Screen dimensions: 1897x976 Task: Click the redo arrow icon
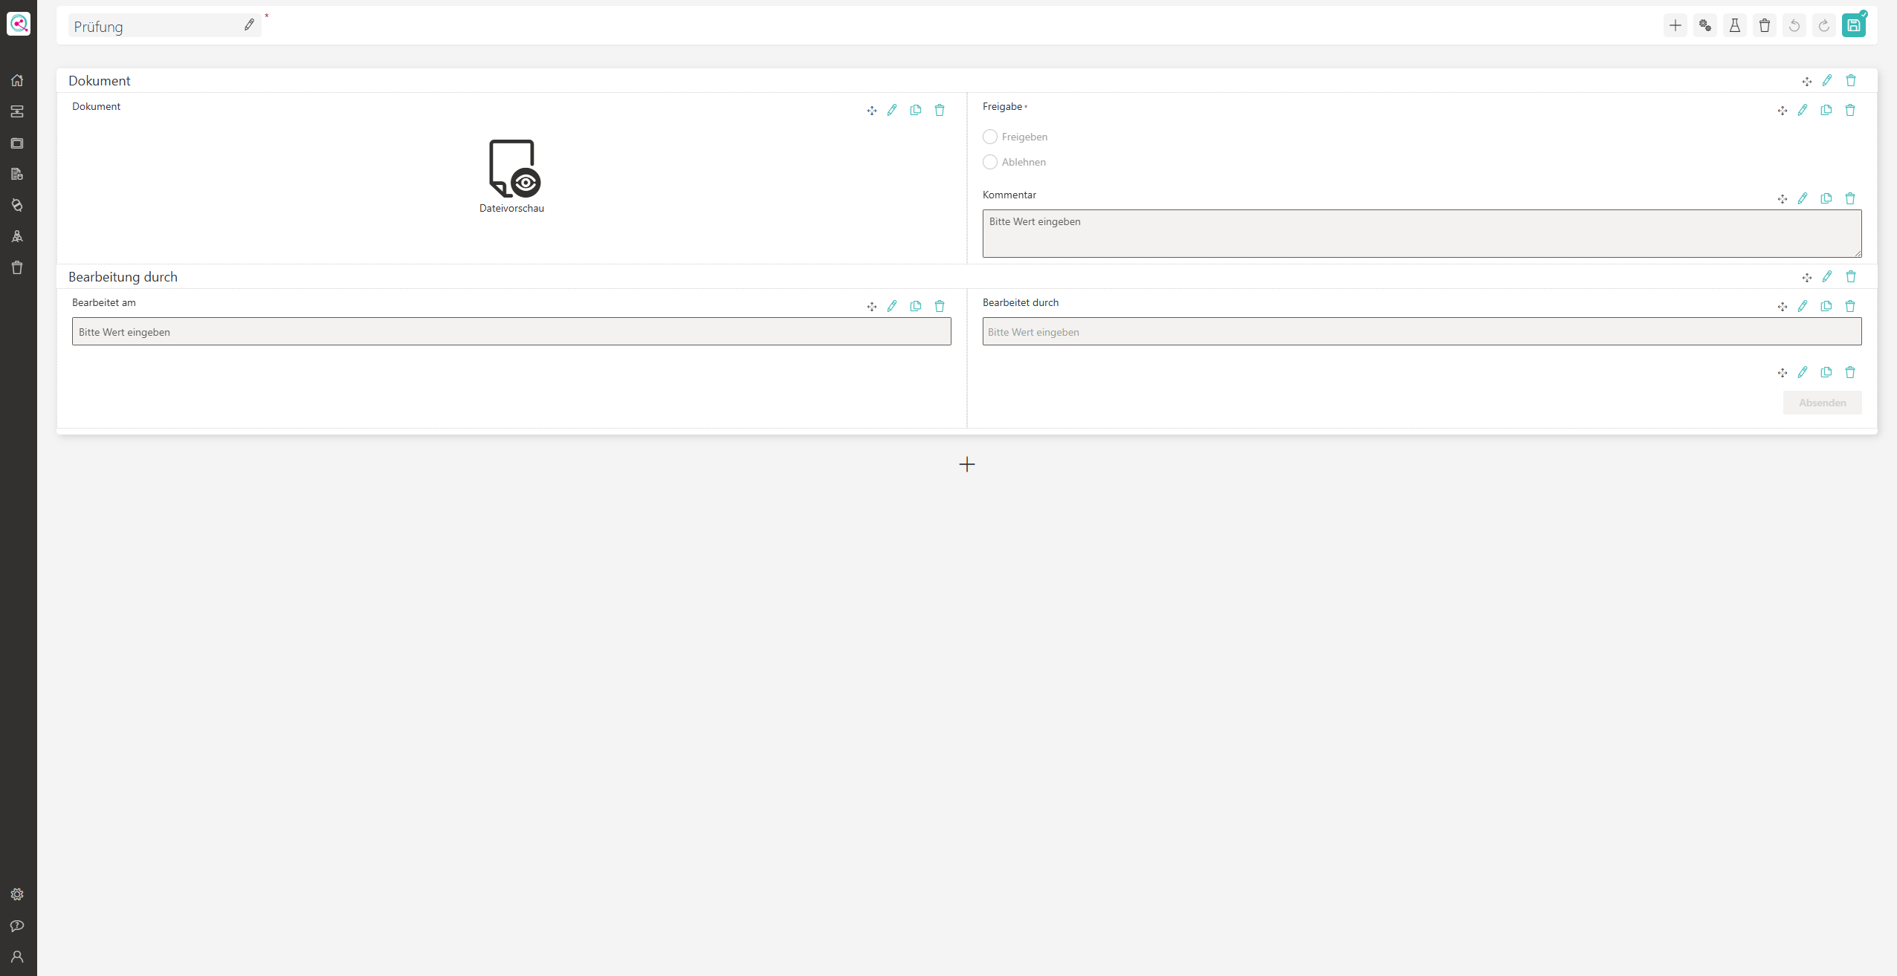point(1823,26)
